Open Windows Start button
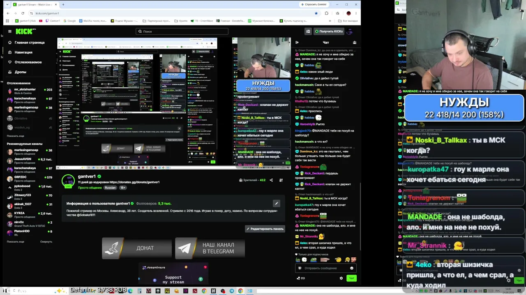526x295 pixels. click(x=5, y=291)
